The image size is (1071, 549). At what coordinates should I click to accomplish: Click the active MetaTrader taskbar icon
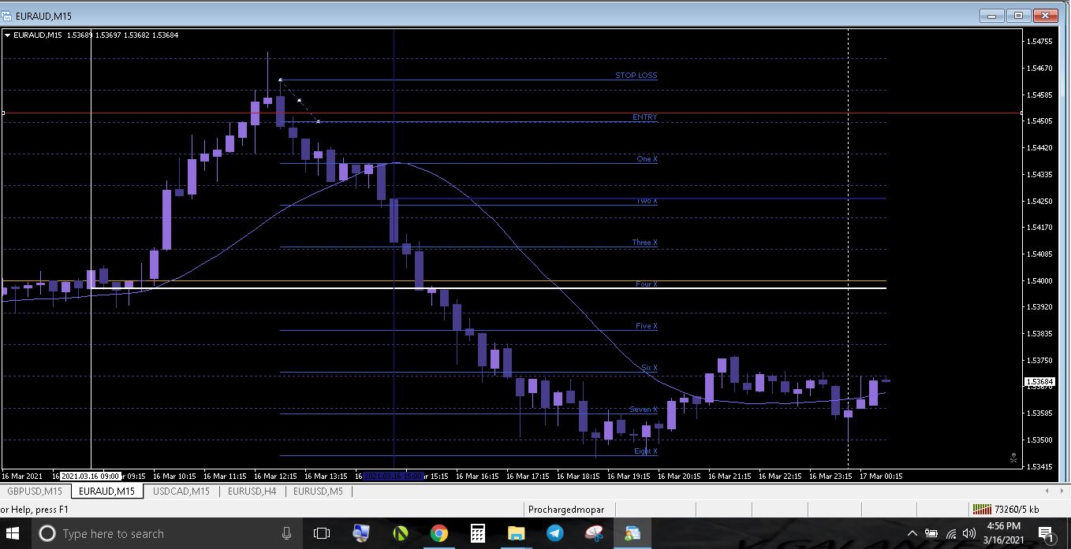pos(633,533)
